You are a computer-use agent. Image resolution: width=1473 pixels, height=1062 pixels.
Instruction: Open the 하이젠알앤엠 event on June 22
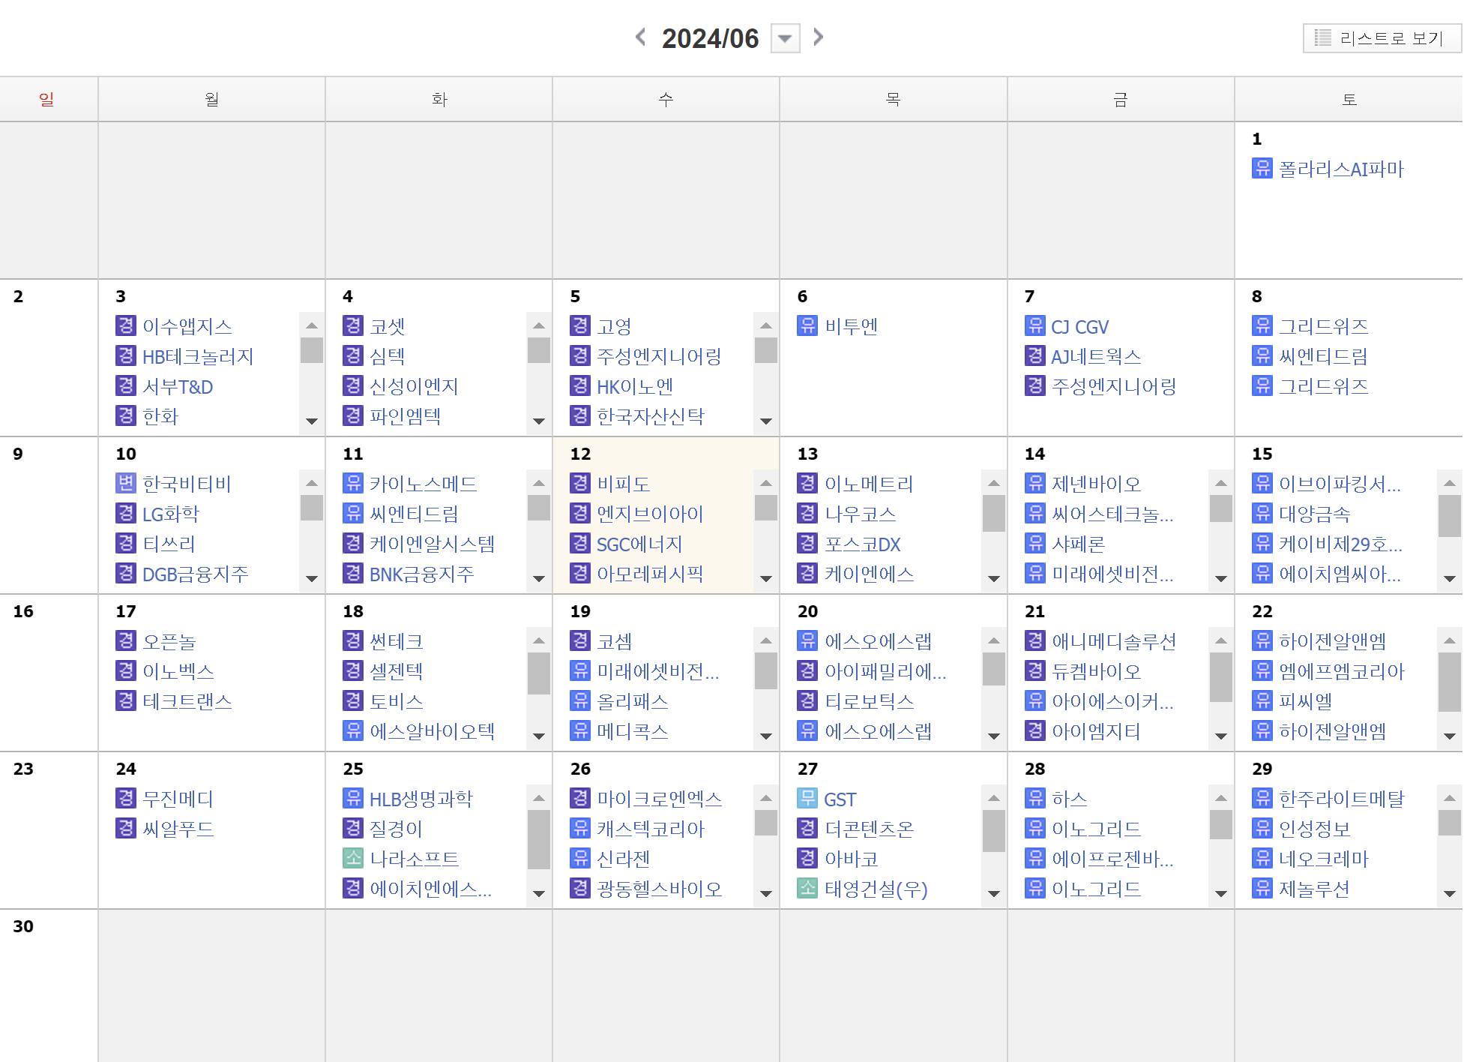click(x=1332, y=641)
